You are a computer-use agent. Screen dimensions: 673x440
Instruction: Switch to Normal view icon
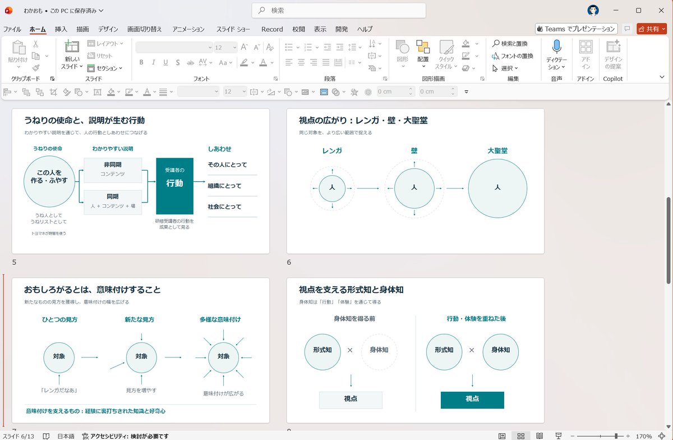502,436
